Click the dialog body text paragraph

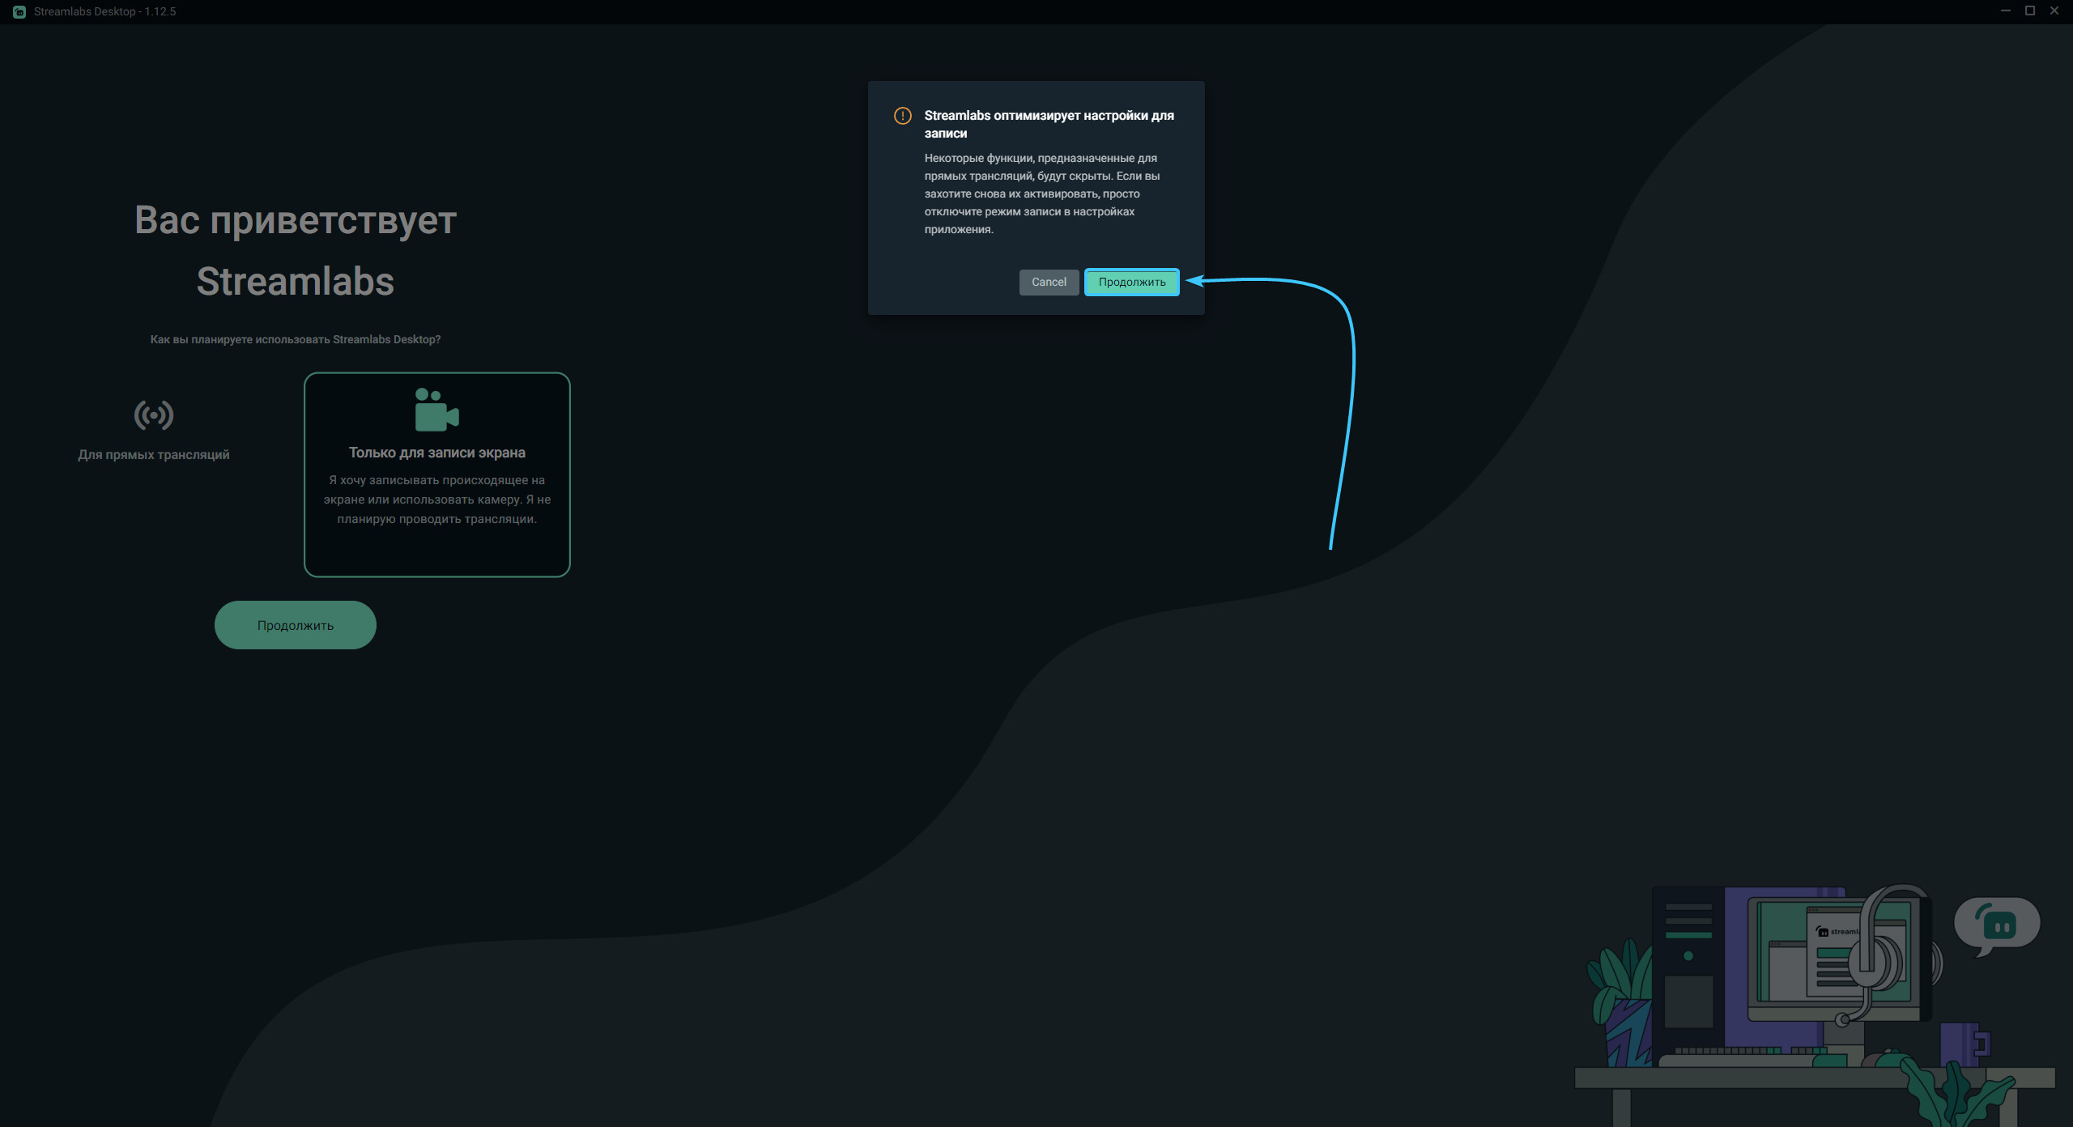[x=1041, y=194]
